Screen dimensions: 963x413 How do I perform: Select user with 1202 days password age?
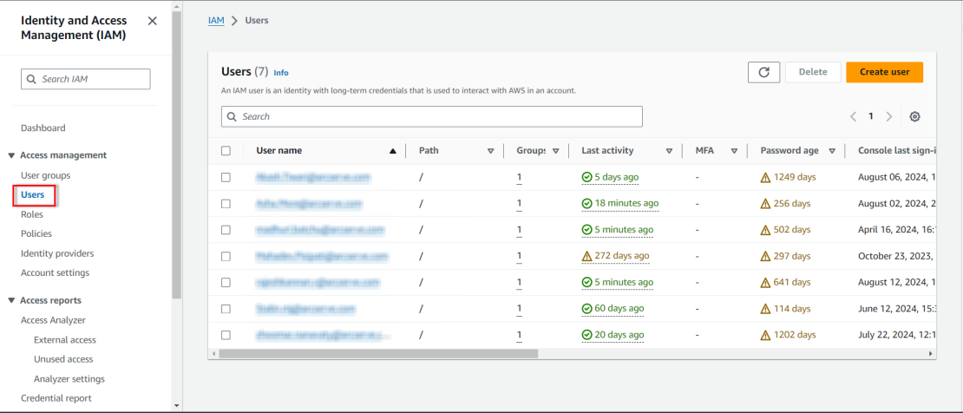coord(226,335)
